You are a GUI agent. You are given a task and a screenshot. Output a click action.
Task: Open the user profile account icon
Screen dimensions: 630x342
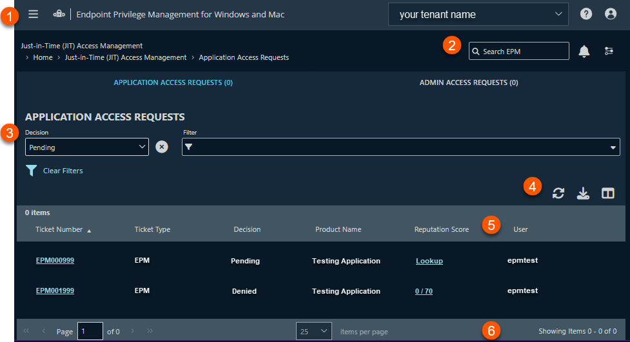(x=610, y=14)
